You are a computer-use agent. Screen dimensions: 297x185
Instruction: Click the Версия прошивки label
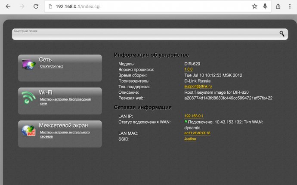click(x=136, y=70)
